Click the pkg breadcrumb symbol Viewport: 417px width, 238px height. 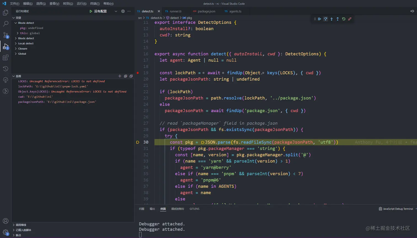(x=187, y=18)
